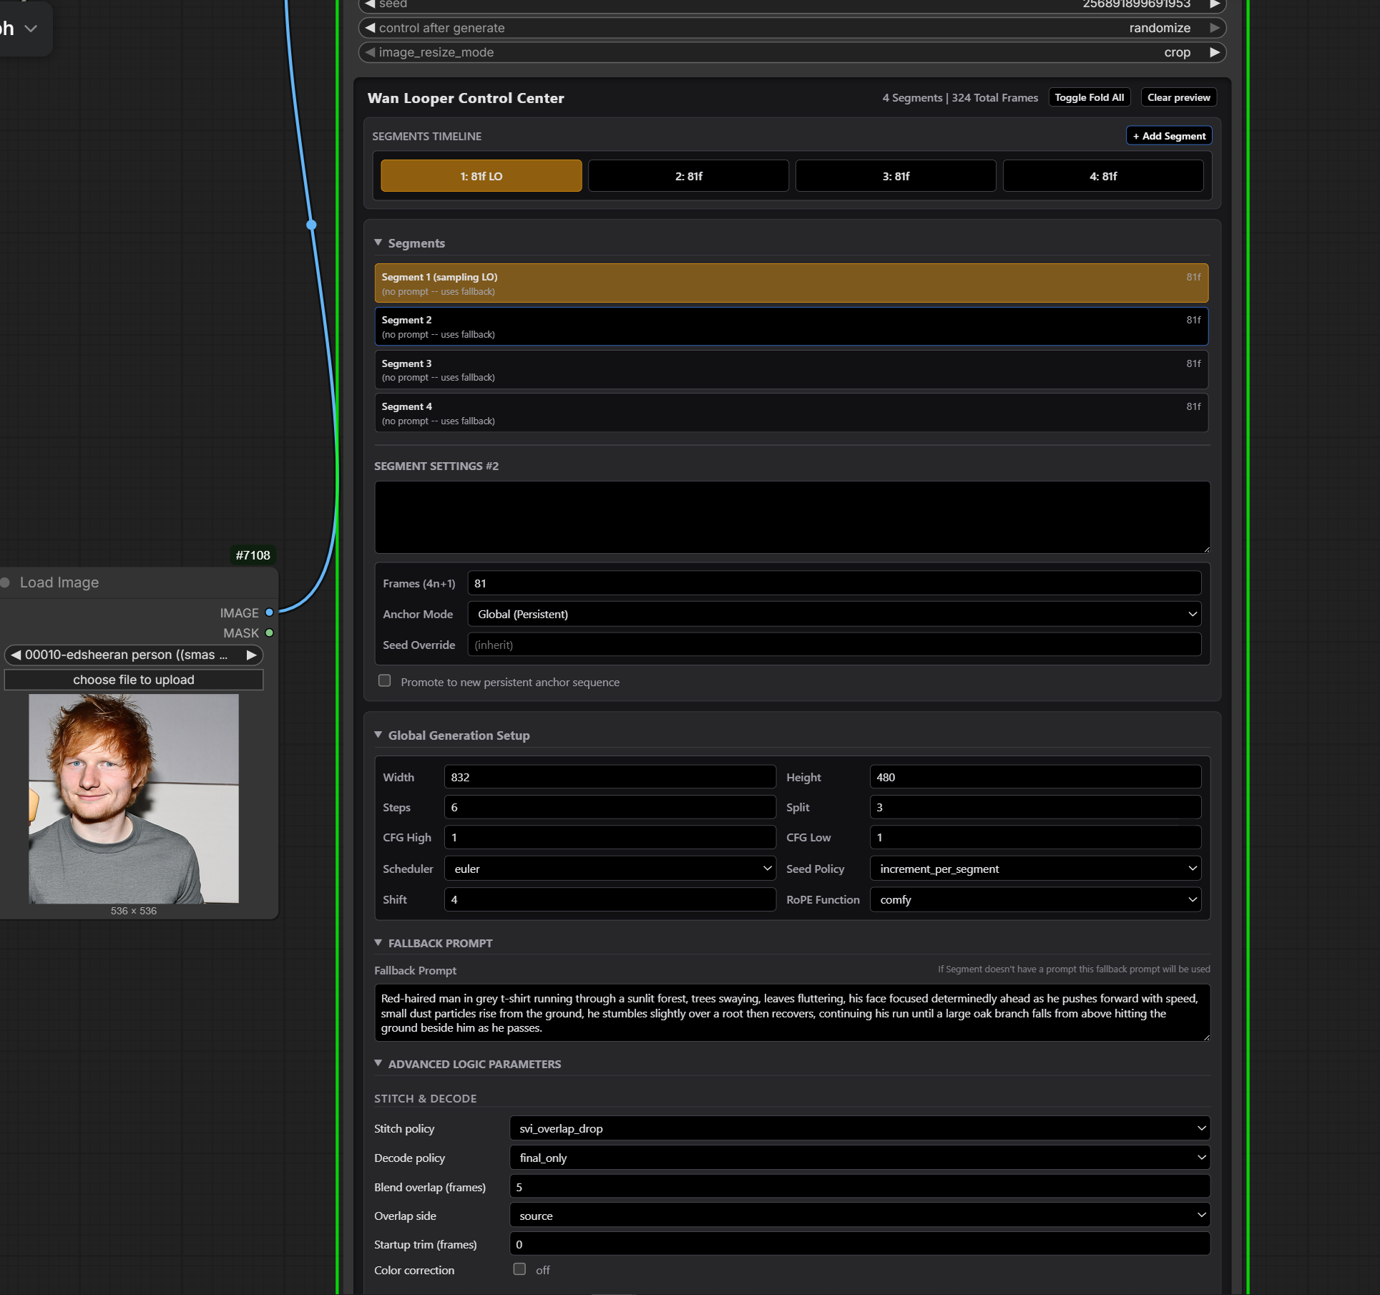Click MASK output connector dot
This screenshot has width=1380, height=1295.
269,632
